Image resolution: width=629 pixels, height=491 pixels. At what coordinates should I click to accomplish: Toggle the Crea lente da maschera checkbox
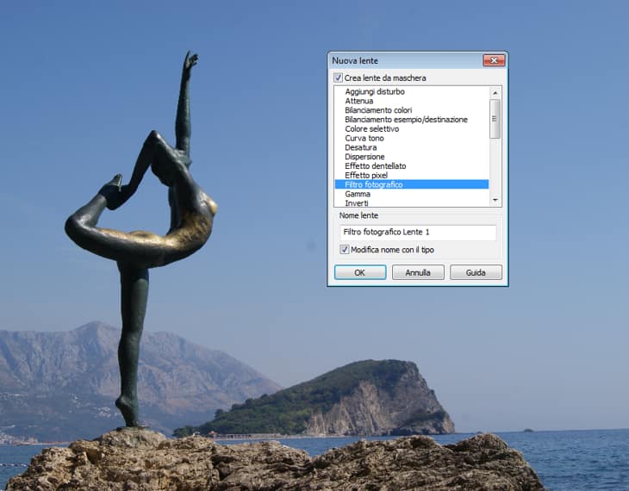pyautogui.click(x=339, y=78)
